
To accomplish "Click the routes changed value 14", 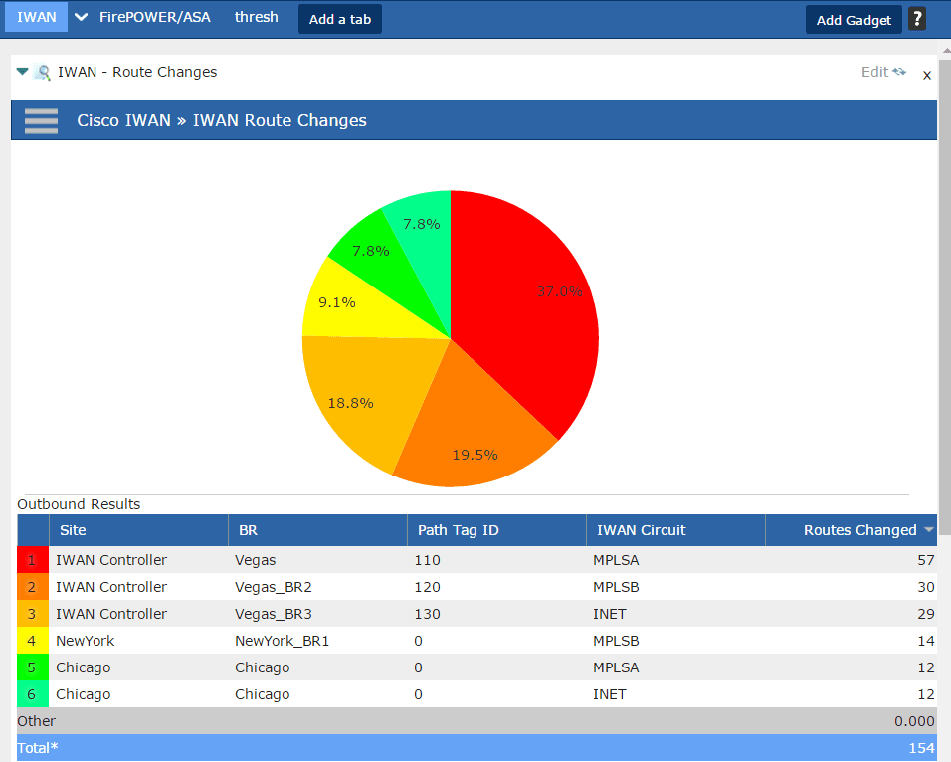I will (925, 641).
